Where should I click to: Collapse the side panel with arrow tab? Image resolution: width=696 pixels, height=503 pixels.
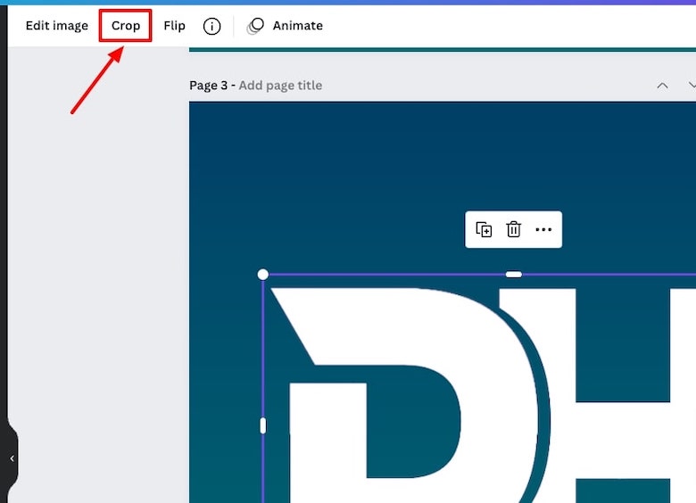(x=12, y=458)
